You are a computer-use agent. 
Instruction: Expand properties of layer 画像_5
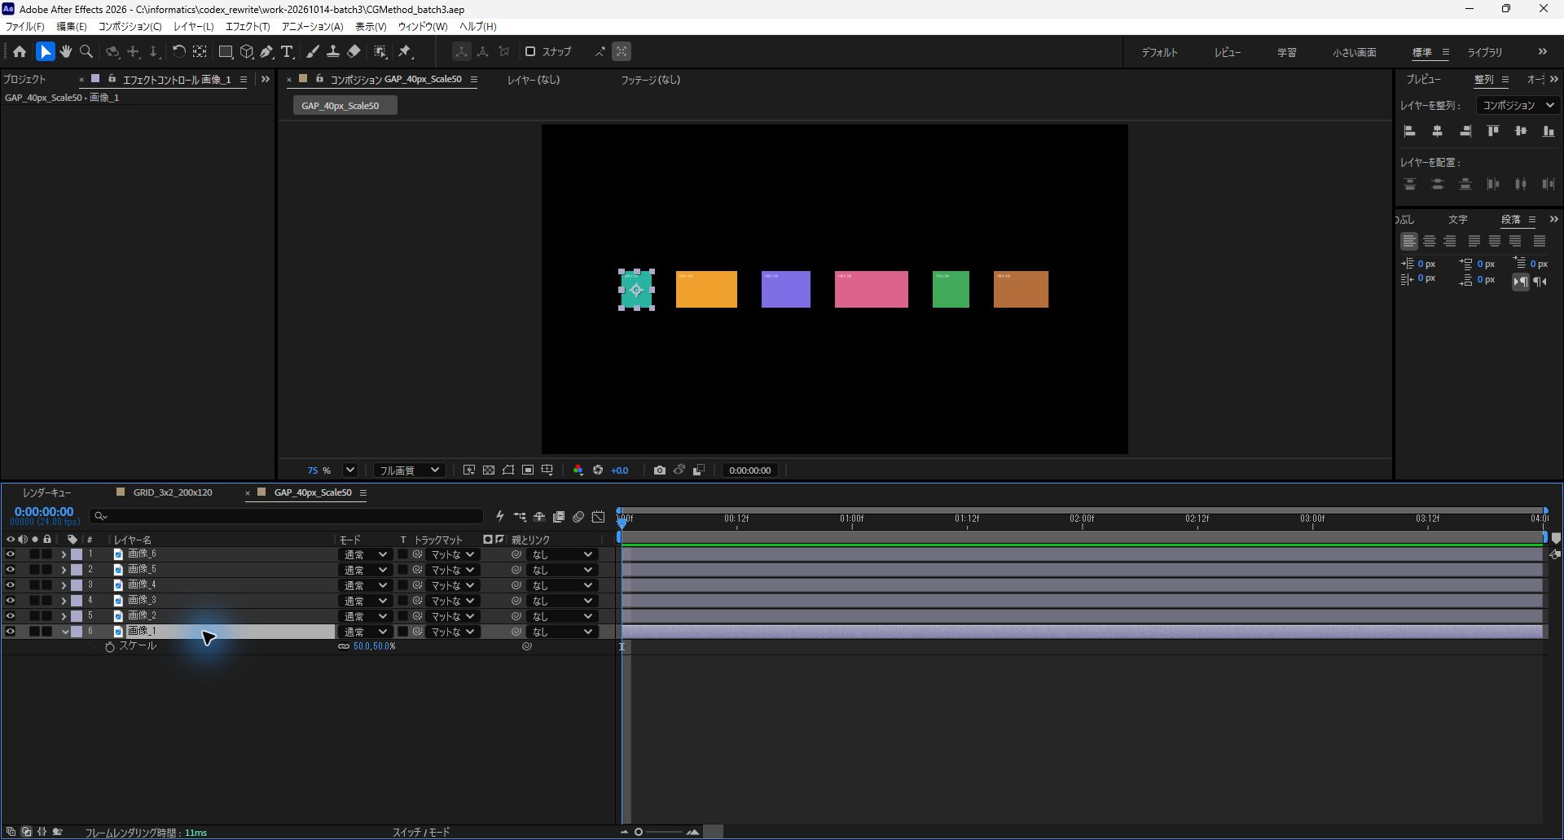(x=64, y=570)
